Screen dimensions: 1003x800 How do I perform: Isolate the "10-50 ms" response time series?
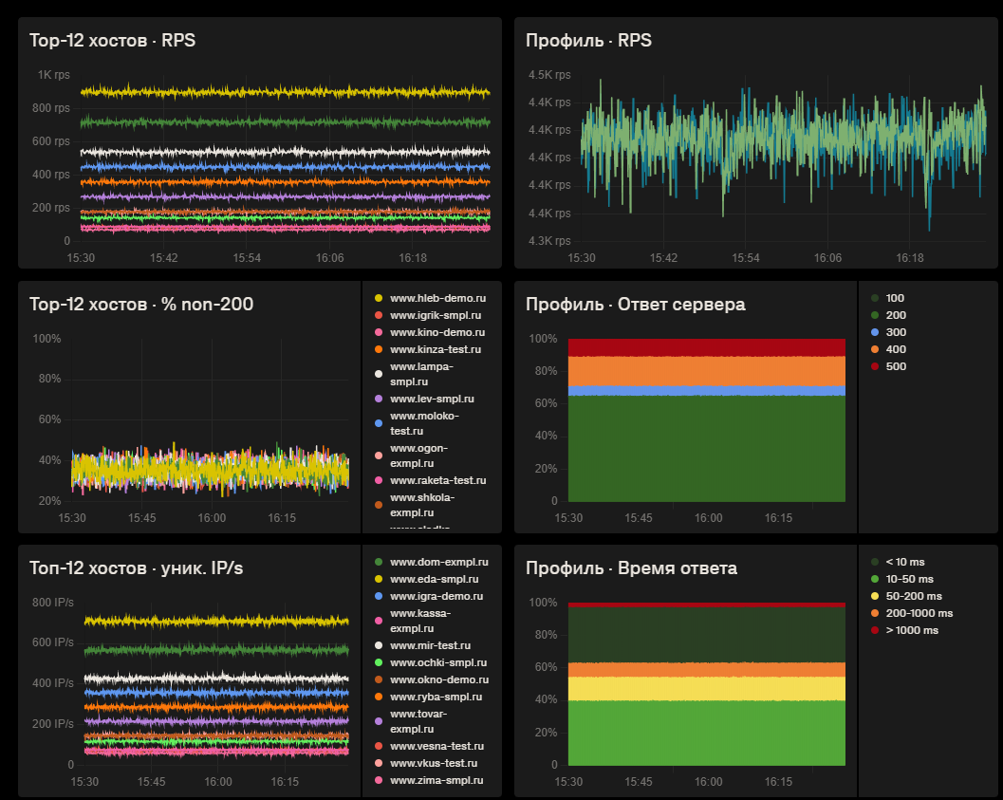pyautogui.click(x=910, y=580)
